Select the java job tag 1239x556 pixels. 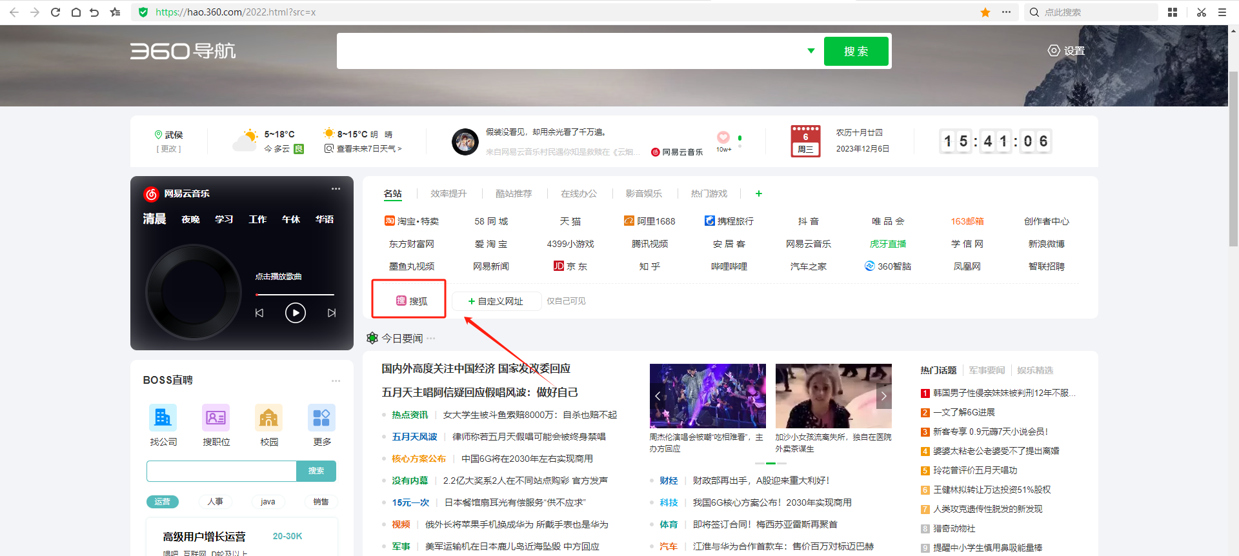coord(268,502)
